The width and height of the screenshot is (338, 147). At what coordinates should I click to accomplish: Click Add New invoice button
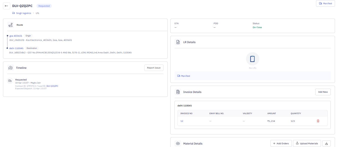(323, 92)
